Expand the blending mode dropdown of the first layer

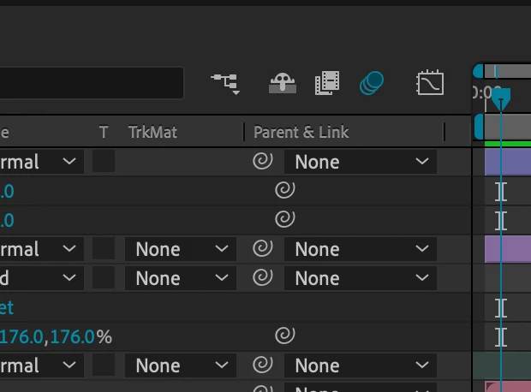click(41, 162)
